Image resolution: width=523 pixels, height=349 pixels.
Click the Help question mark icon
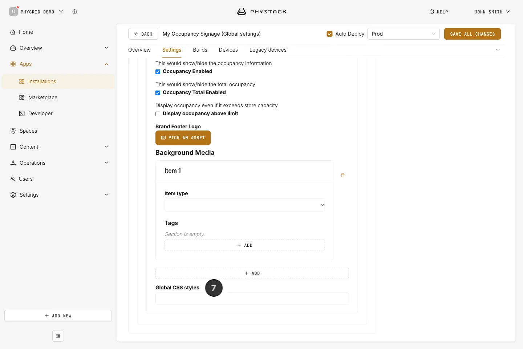(x=432, y=12)
